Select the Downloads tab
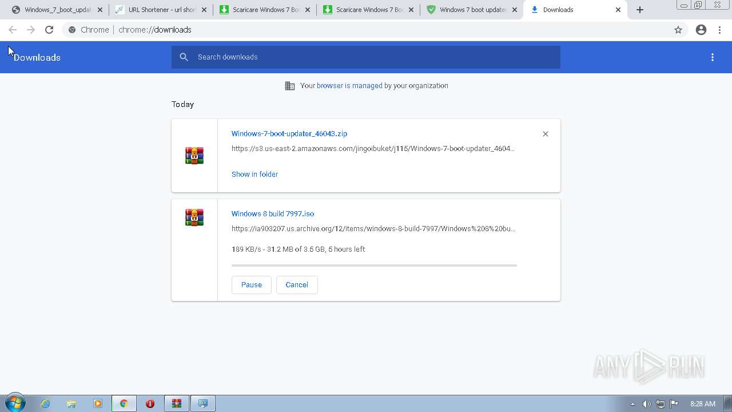This screenshot has width=732, height=412. (575, 10)
